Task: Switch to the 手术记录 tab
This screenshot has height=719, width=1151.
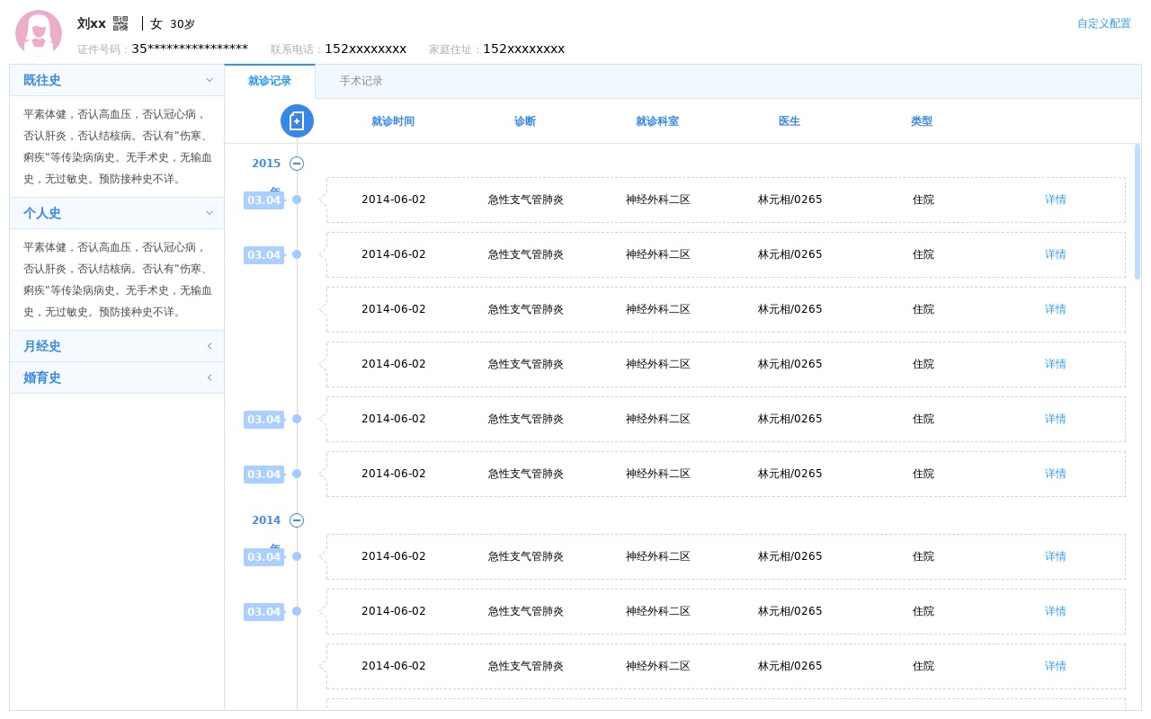Action: point(361,81)
